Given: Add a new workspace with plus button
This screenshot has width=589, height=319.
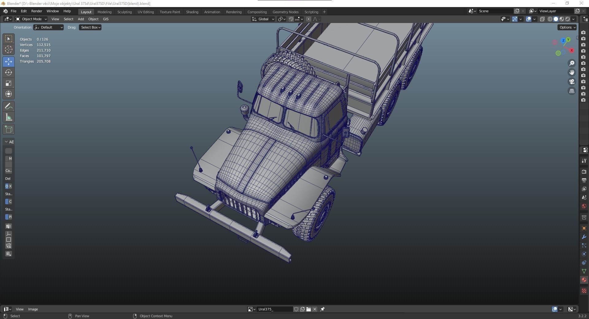Looking at the screenshot, I should click(x=324, y=12).
